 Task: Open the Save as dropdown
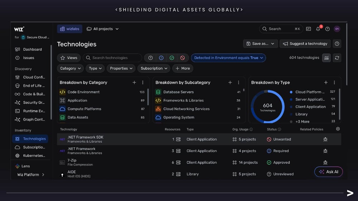(260, 44)
